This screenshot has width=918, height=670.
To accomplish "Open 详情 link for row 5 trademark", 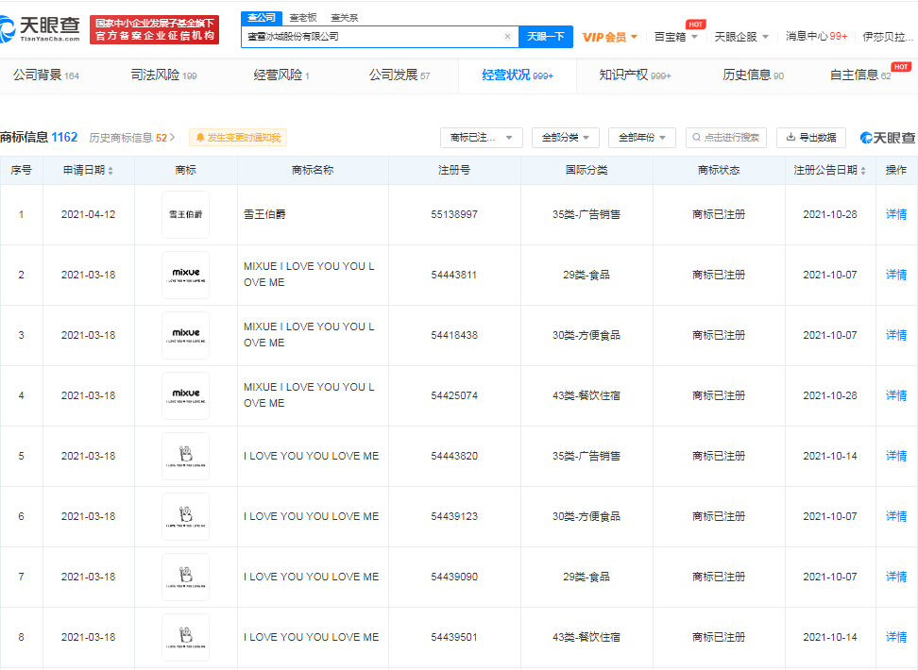I will [895, 456].
